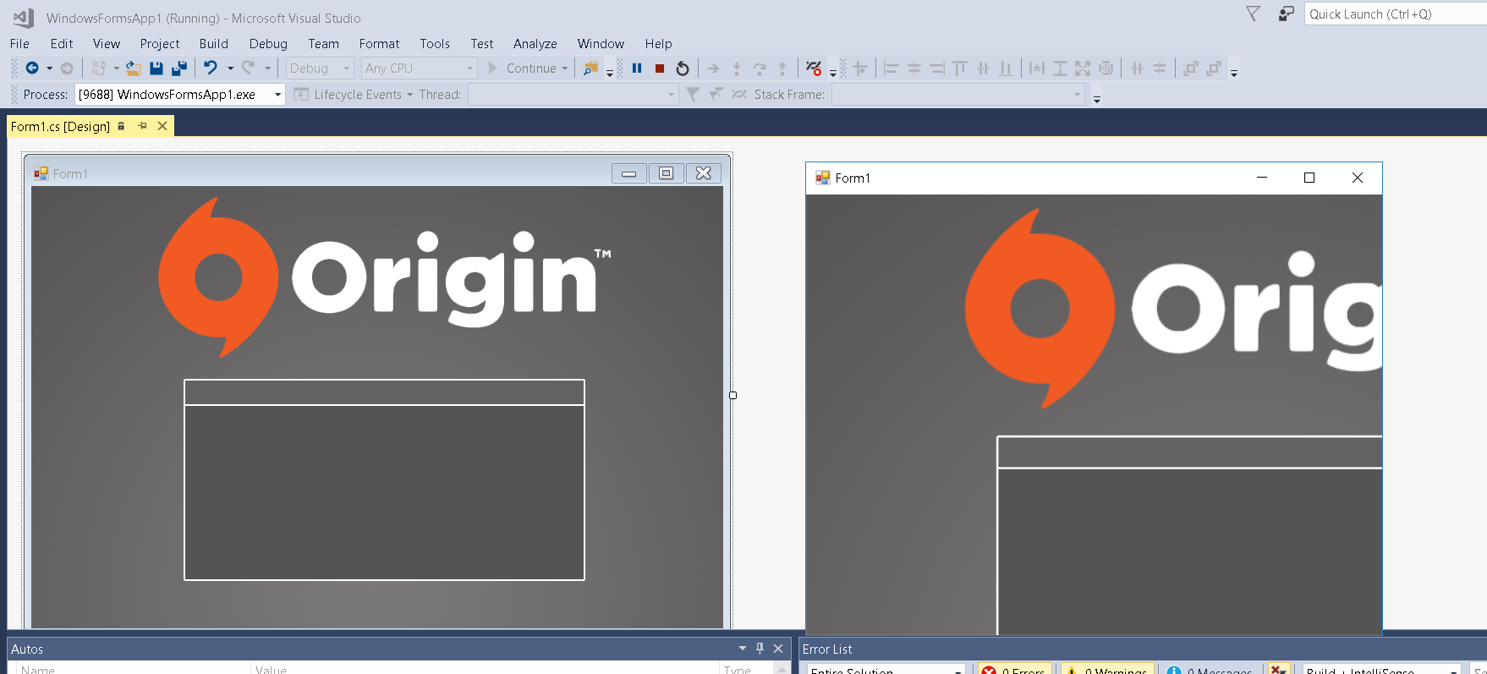Viewport: 1487px width, 674px height.
Task: Close the Autos panel
Action: pos(778,649)
